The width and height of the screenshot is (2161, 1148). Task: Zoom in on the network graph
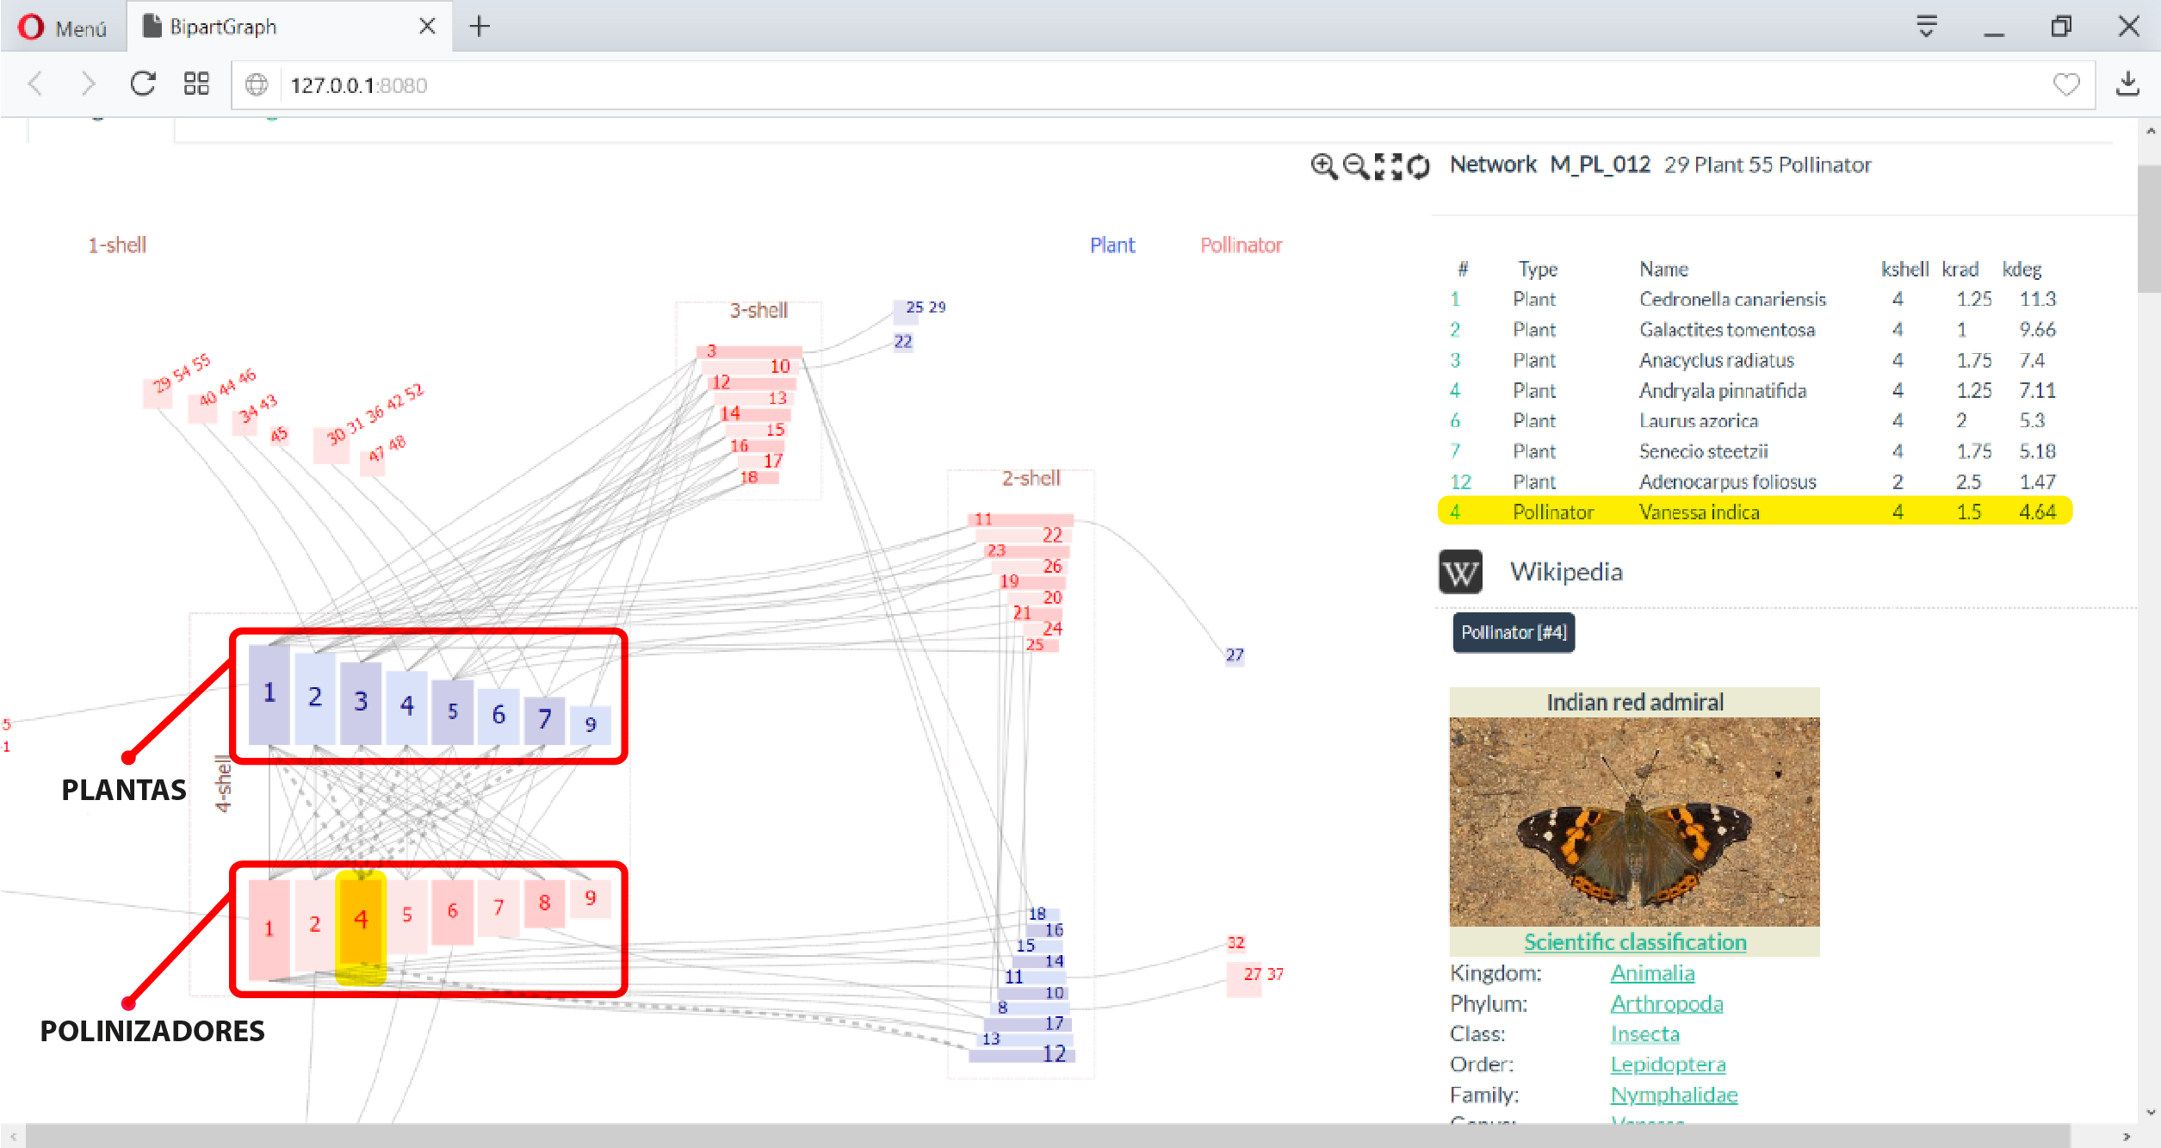[1323, 166]
